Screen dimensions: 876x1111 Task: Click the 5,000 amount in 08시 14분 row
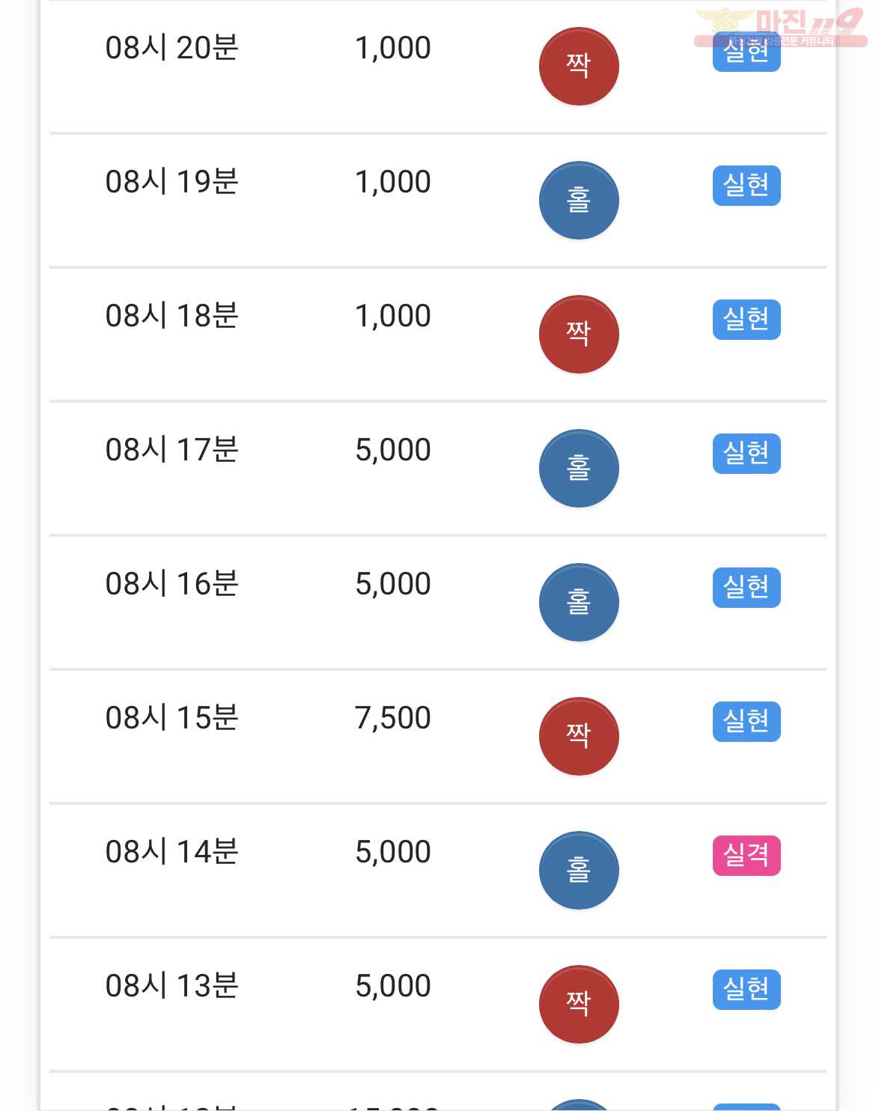[x=393, y=852]
